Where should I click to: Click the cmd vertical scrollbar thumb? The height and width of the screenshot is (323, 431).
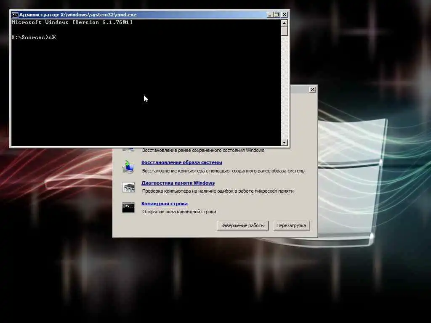[285, 31]
